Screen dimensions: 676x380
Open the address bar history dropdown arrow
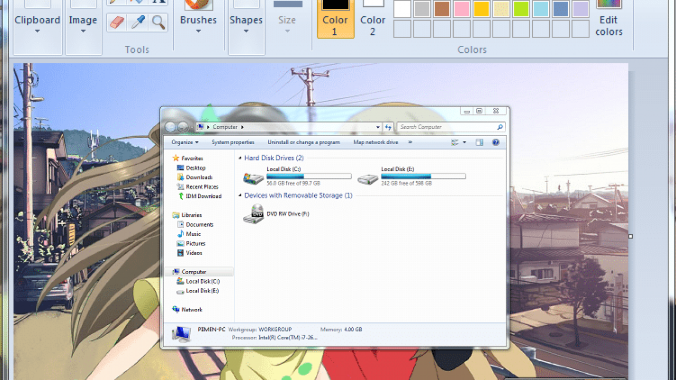coord(378,127)
